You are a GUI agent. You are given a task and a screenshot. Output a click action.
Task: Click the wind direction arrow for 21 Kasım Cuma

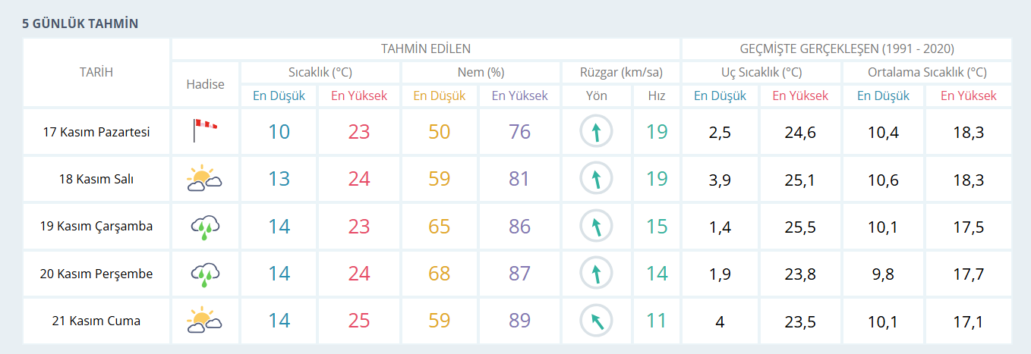pos(596,321)
